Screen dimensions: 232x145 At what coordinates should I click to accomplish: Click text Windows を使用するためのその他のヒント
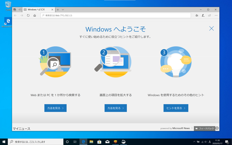[176, 95]
